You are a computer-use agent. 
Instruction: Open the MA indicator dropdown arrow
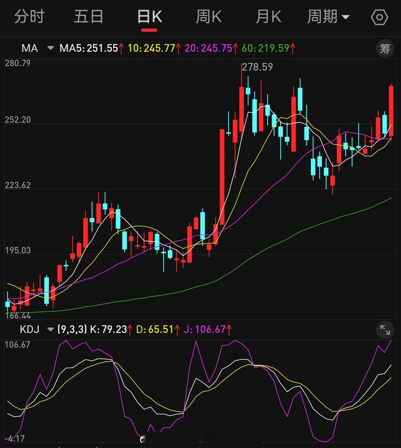click(x=50, y=48)
